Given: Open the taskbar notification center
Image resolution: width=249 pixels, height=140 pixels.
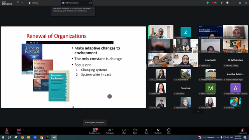Looking at the screenshot, I should tap(245, 137).
